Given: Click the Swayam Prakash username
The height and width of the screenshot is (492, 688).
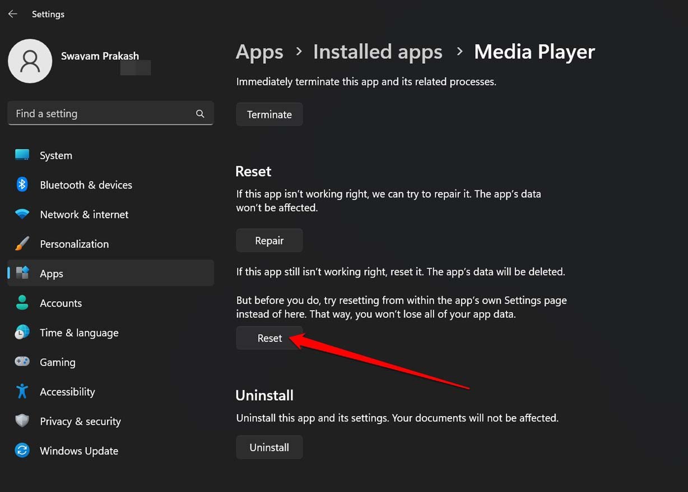Looking at the screenshot, I should point(100,56).
